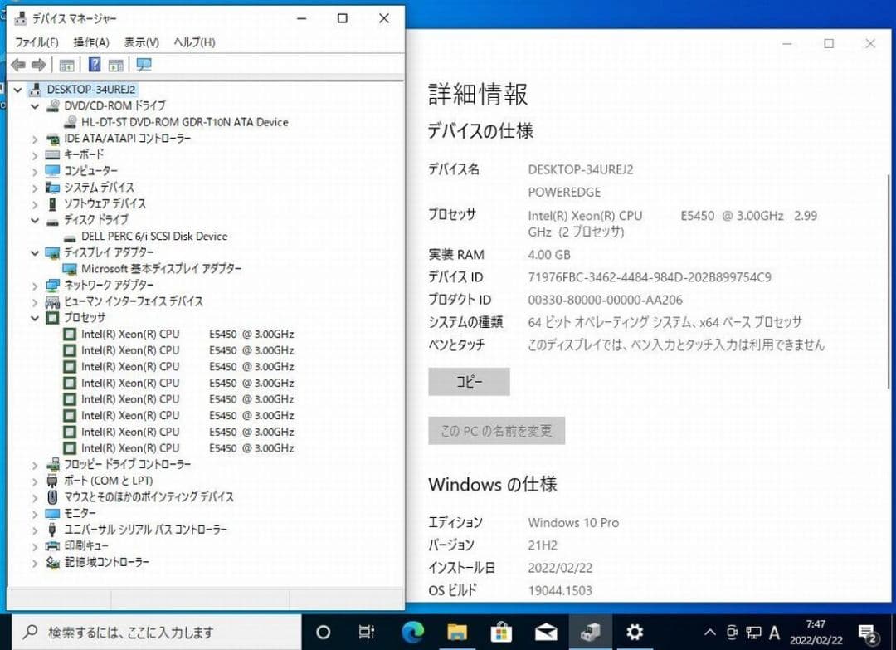Collapse the プロセッサ device category
The height and width of the screenshot is (650, 896).
tap(34, 318)
